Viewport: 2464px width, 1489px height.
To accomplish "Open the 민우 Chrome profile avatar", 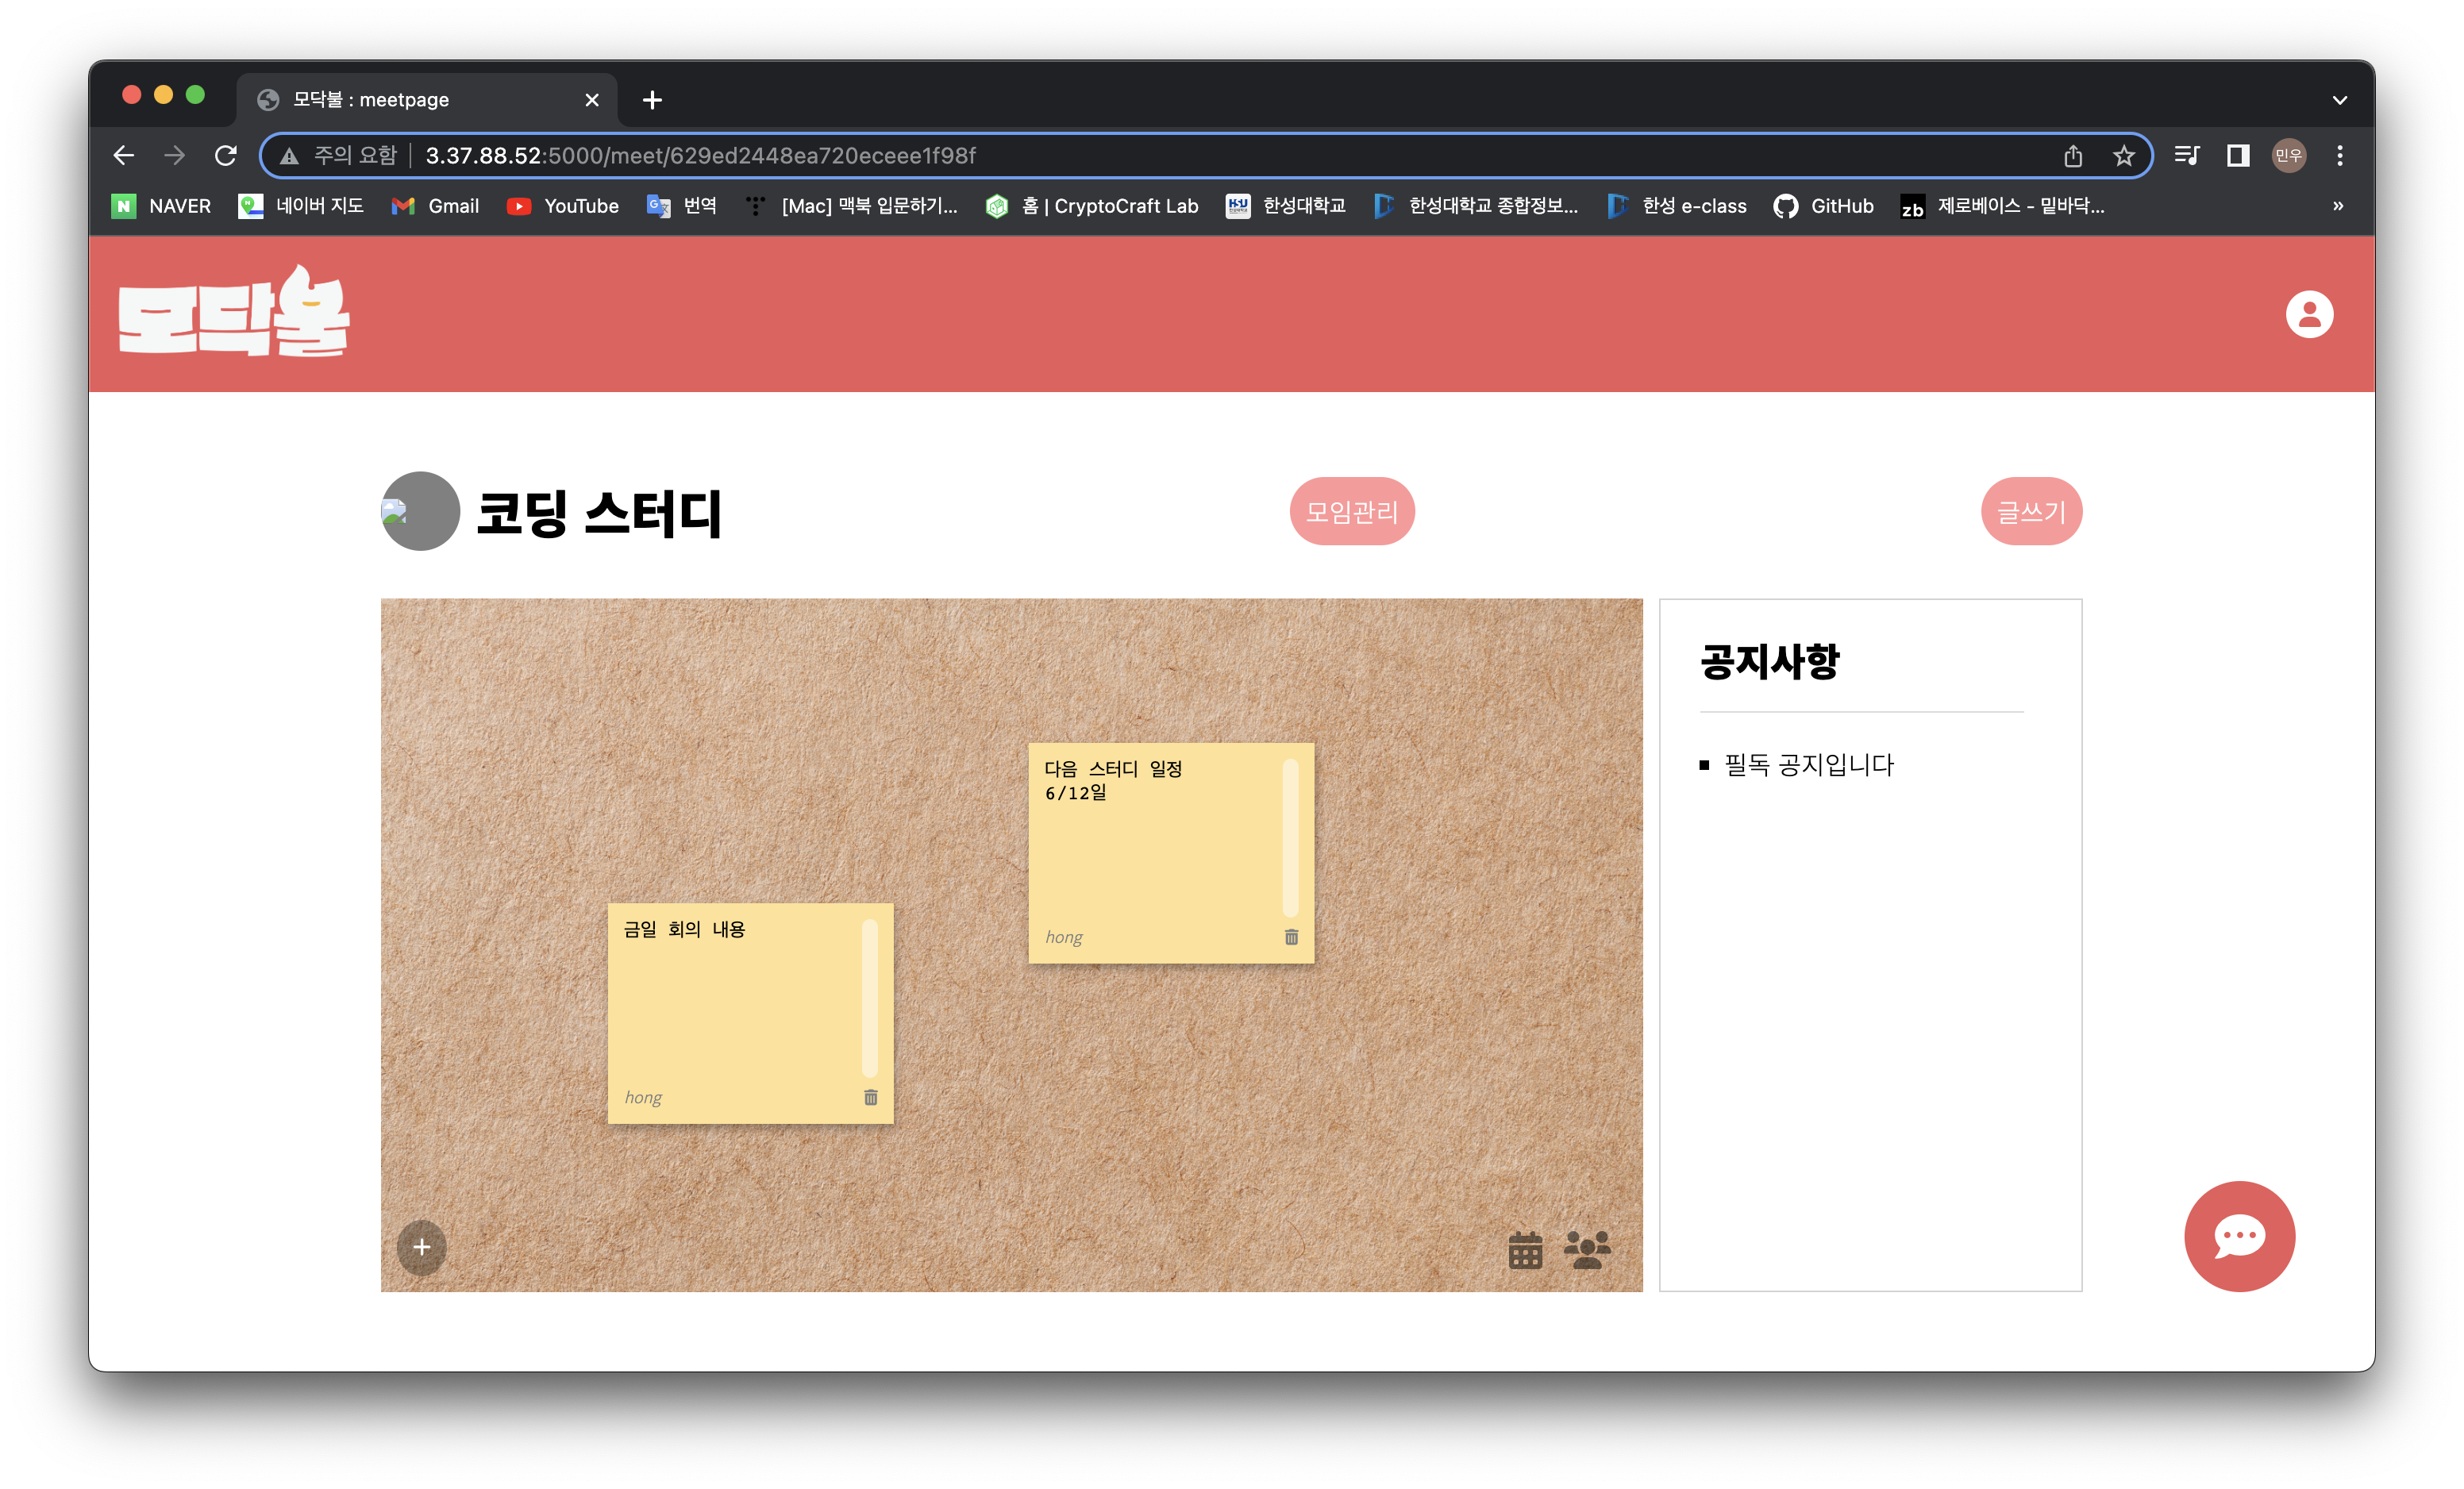I will (x=2288, y=155).
